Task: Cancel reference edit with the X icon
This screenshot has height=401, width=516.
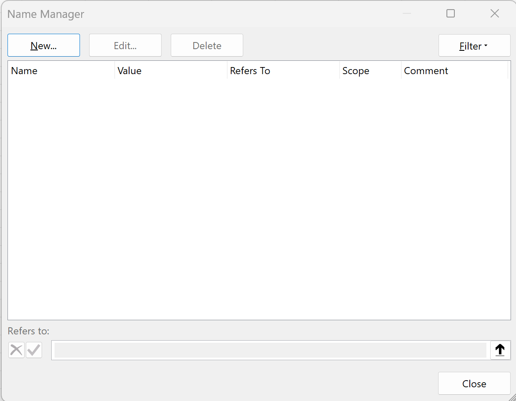Action: (x=16, y=350)
